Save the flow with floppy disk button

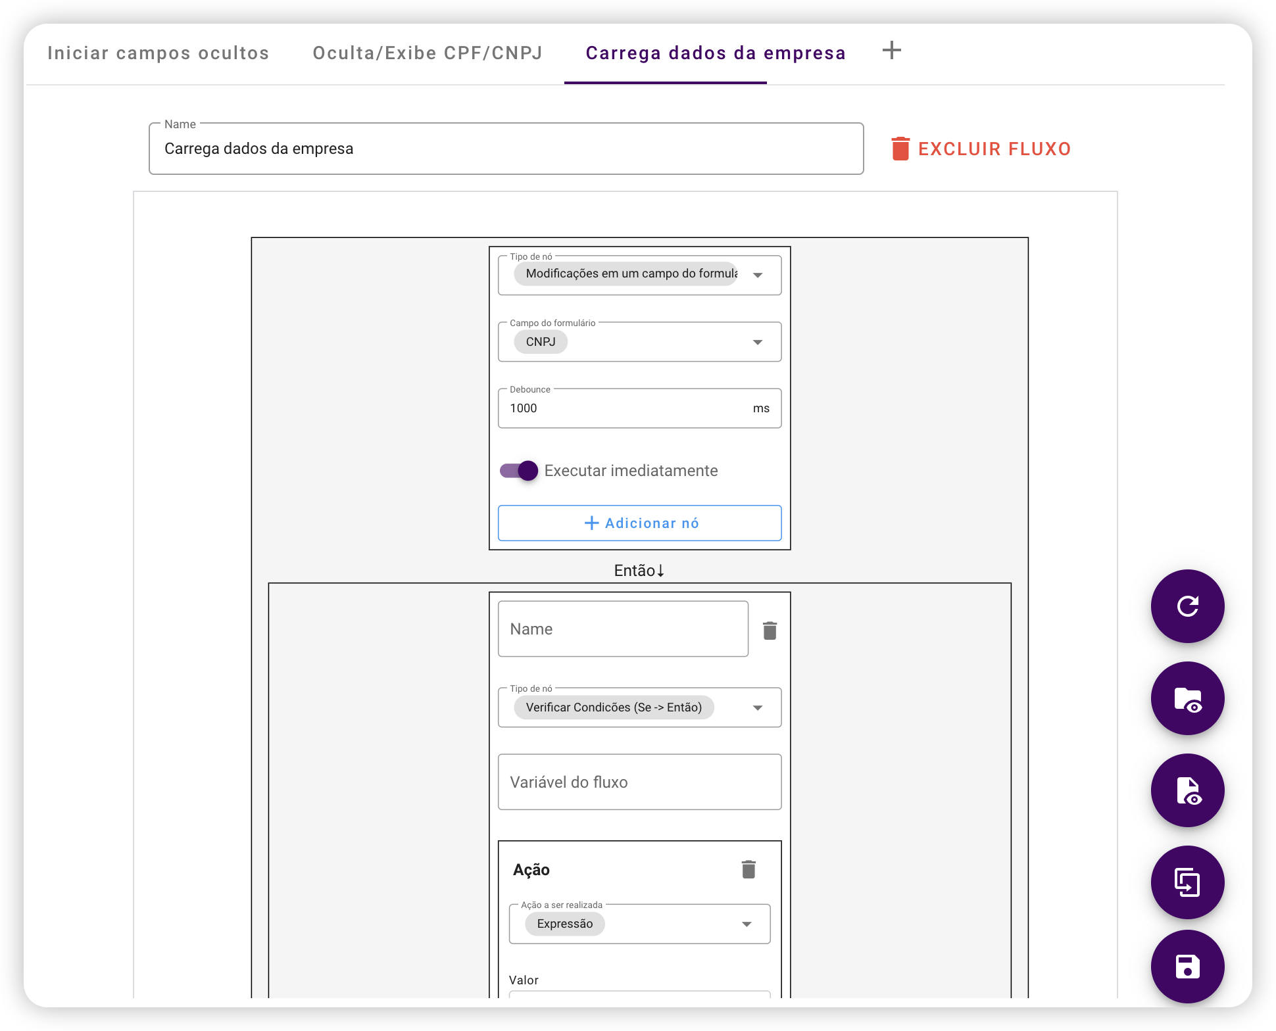[1187, 967]
